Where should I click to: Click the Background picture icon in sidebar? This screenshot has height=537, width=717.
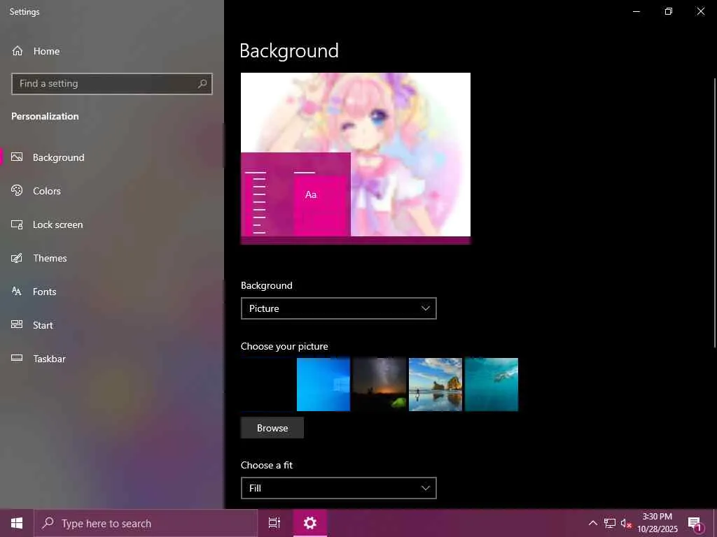pos(17,157)
